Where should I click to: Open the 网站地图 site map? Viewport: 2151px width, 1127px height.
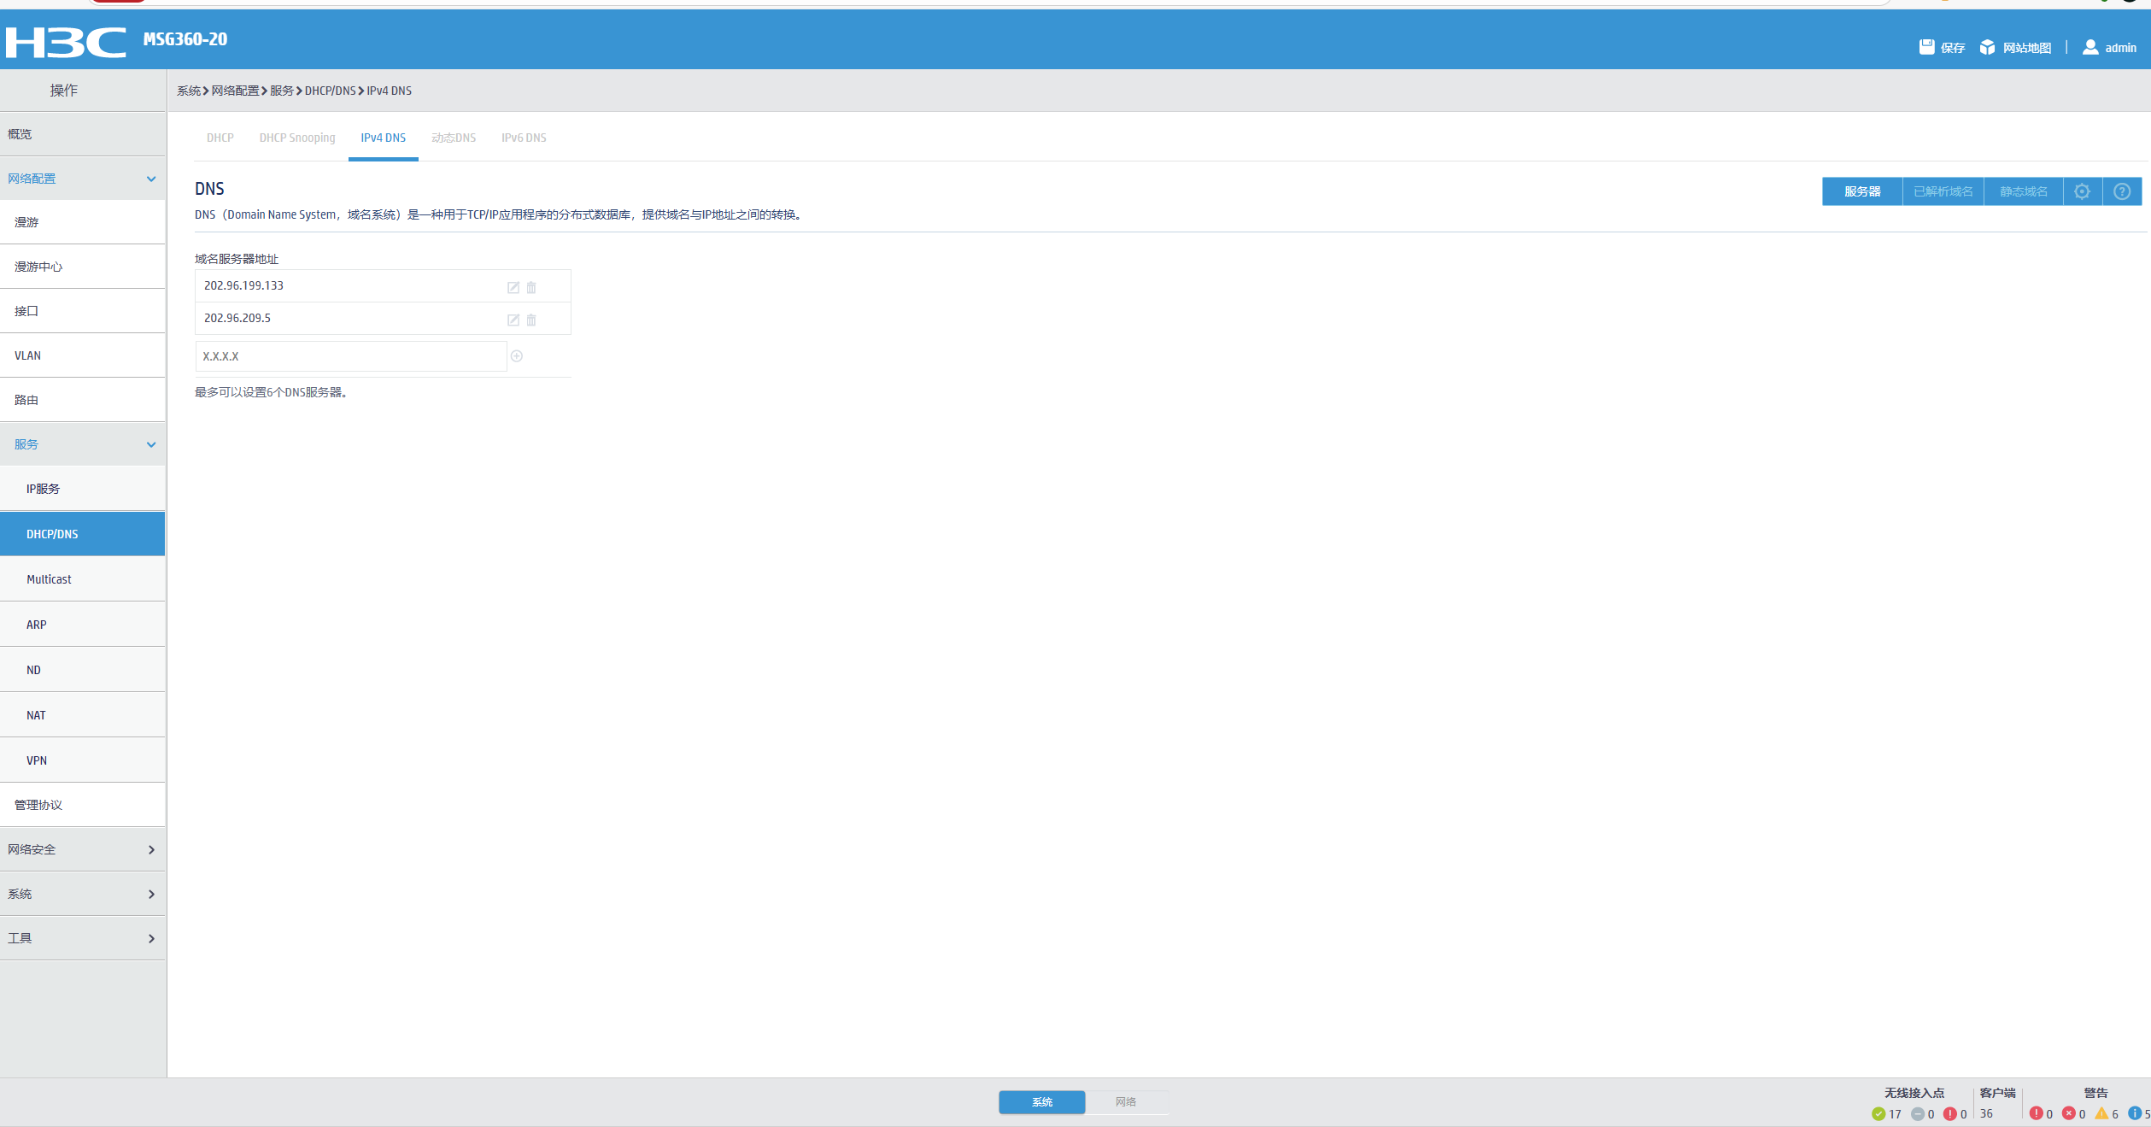2015,48
